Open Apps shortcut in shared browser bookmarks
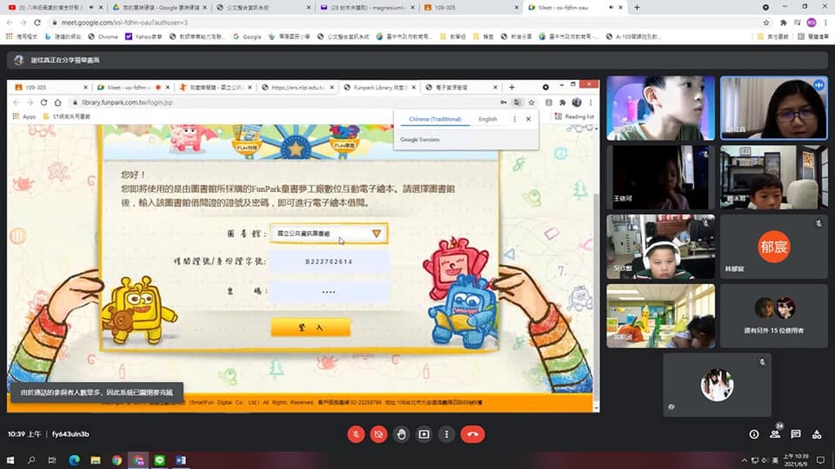This screenshot has width=835, height=469. (x=24, y=116)
